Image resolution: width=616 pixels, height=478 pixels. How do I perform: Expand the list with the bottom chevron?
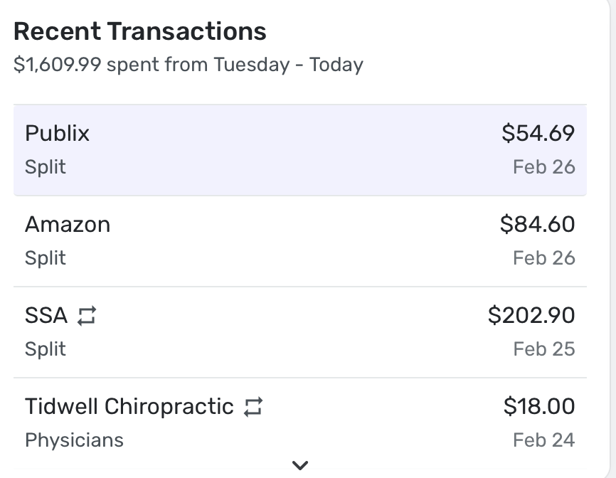tap(300, 465)
